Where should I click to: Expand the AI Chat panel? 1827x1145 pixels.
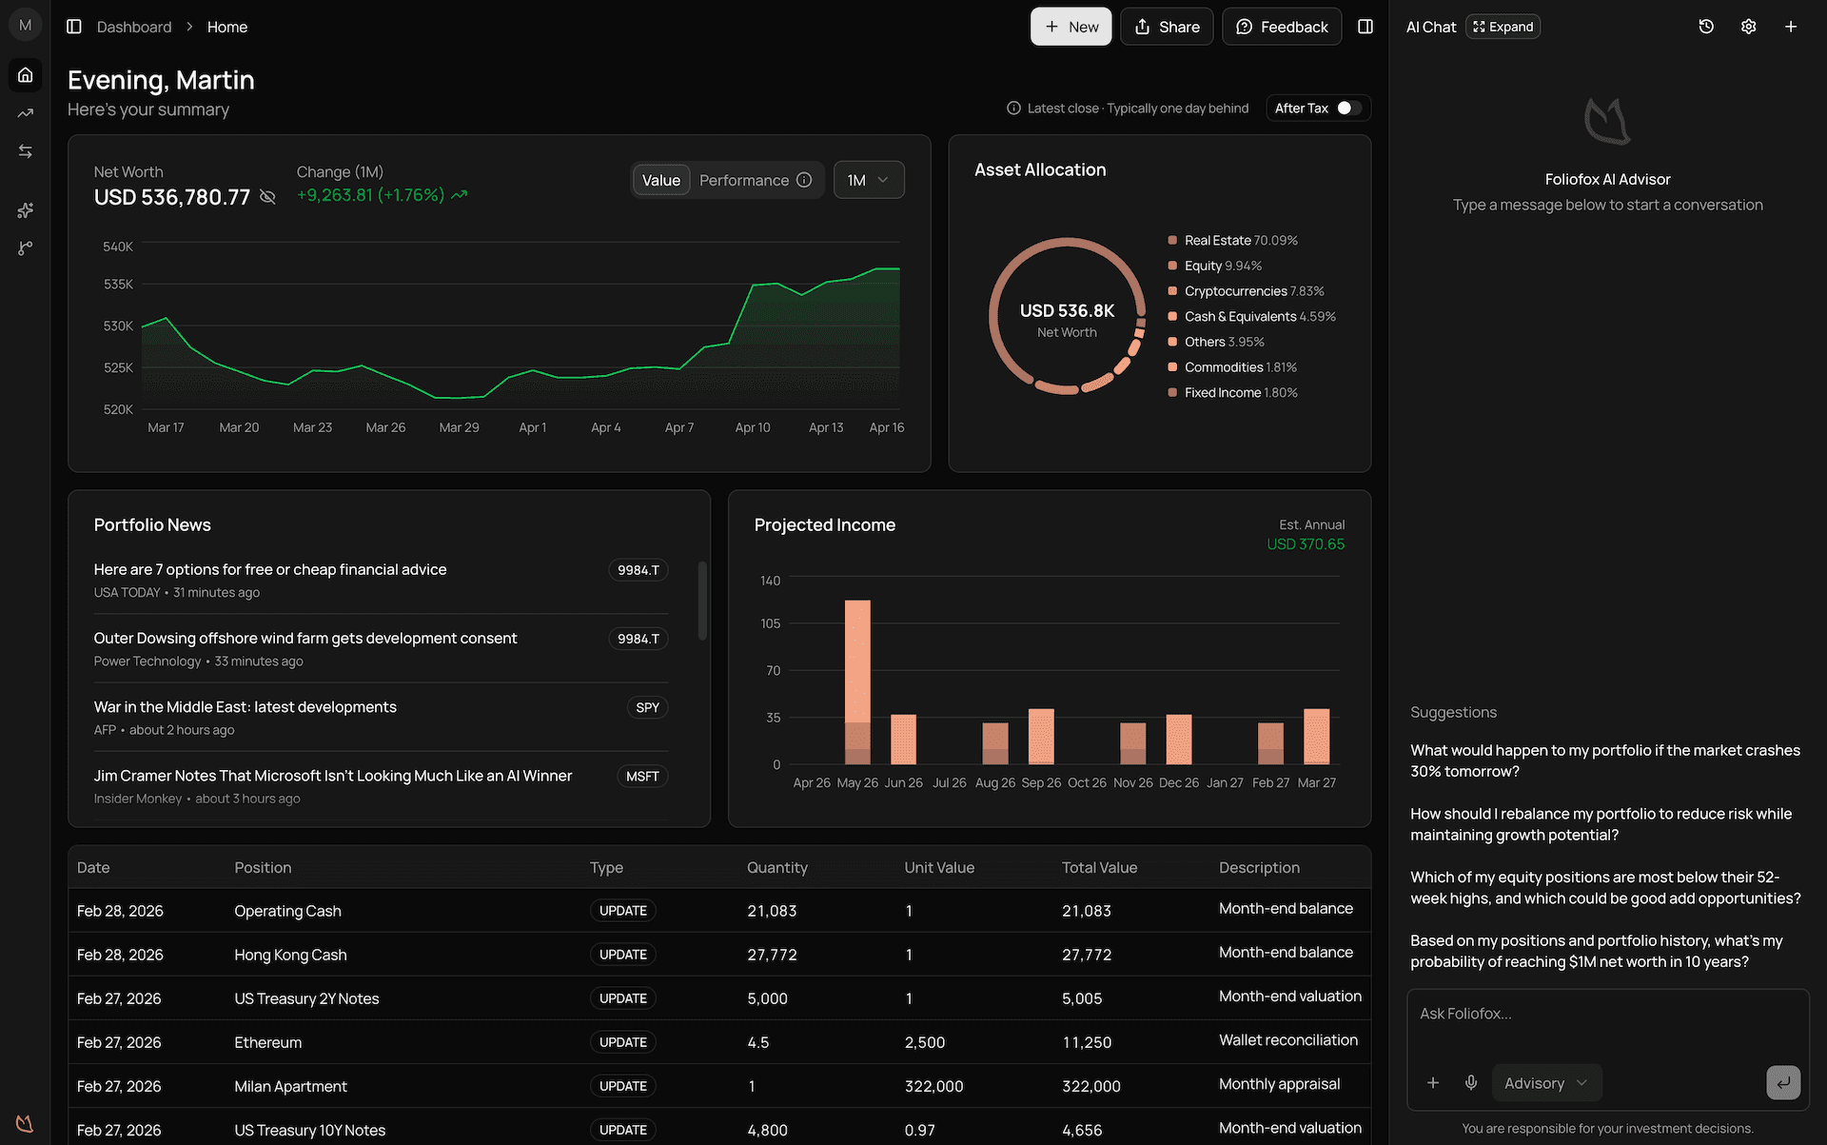[x=1503, y=27]
